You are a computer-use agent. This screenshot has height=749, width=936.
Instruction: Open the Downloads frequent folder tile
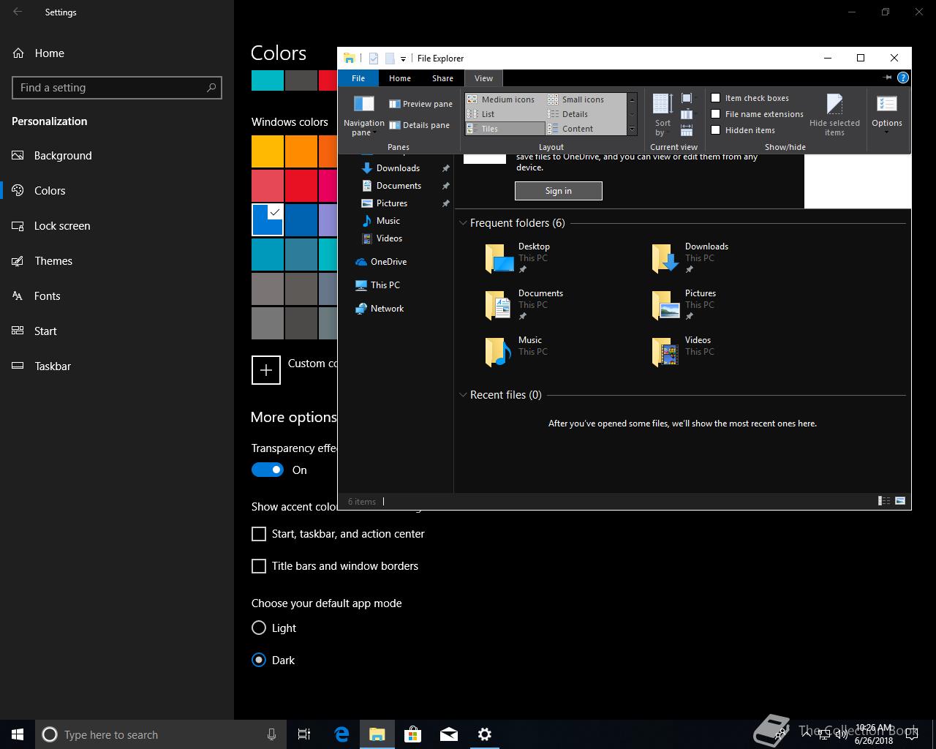click(x=691, y=258)
